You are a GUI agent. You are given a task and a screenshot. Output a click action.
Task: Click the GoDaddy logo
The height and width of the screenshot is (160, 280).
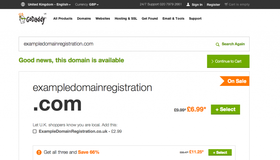click(x=33, y=19)
